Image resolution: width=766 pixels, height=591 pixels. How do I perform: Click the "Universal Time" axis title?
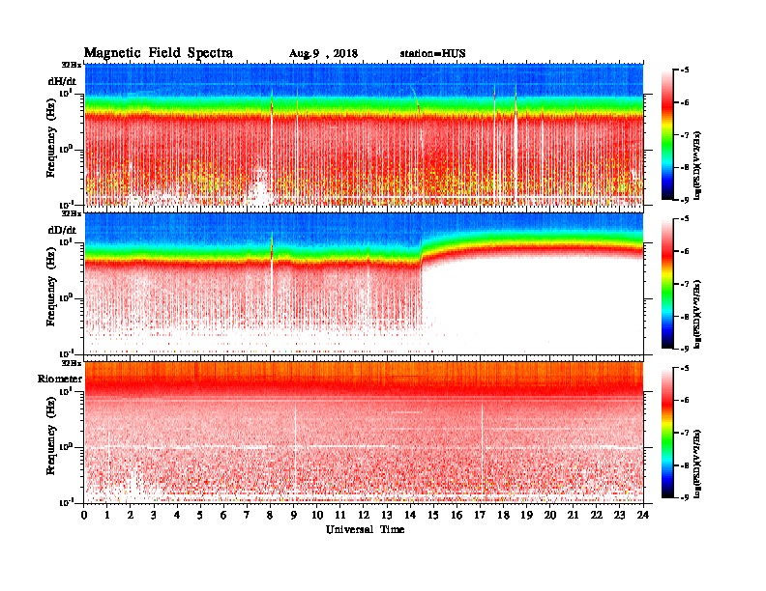[x=365, y=529]
